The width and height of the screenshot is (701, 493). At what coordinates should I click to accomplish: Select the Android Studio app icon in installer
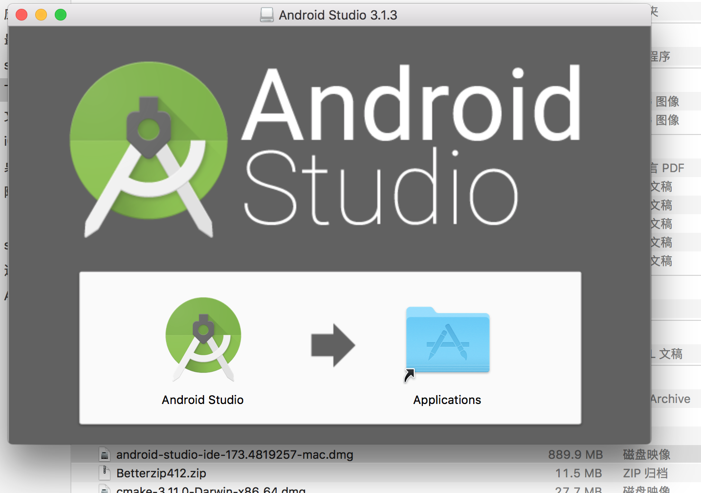(203, 339)
